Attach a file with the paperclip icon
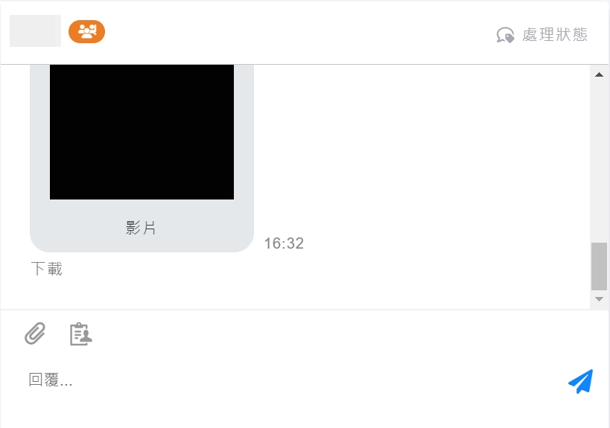This screenshot has height=428, width=610. pyautogui.click(x=35, y=333)
